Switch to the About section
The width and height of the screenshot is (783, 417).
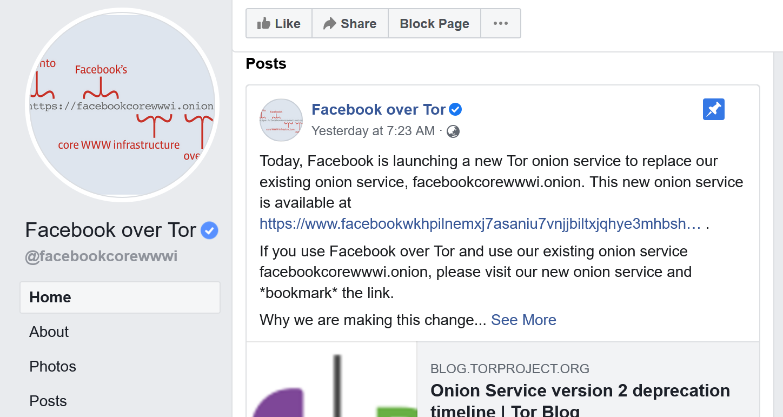point(49,332)
